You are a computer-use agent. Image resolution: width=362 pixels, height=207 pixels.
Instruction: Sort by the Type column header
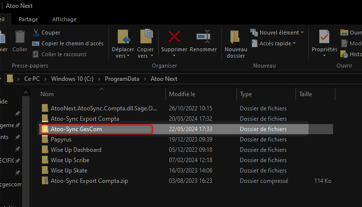click(246, 94)
